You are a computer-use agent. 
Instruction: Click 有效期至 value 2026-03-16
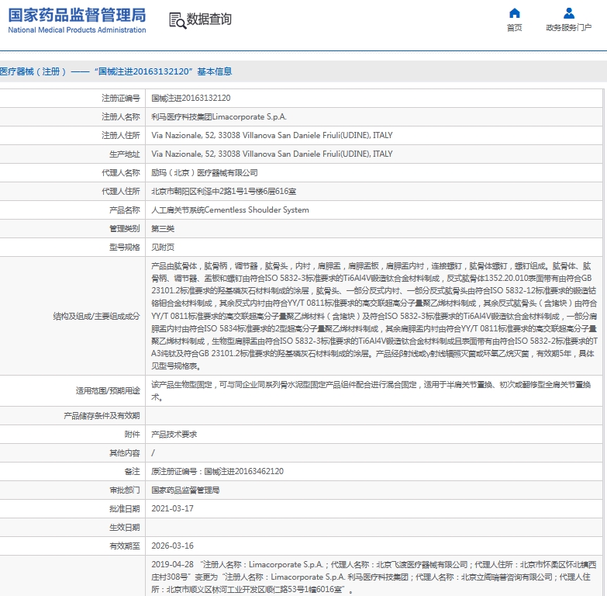pyautogui.click(x=172, y=546)
